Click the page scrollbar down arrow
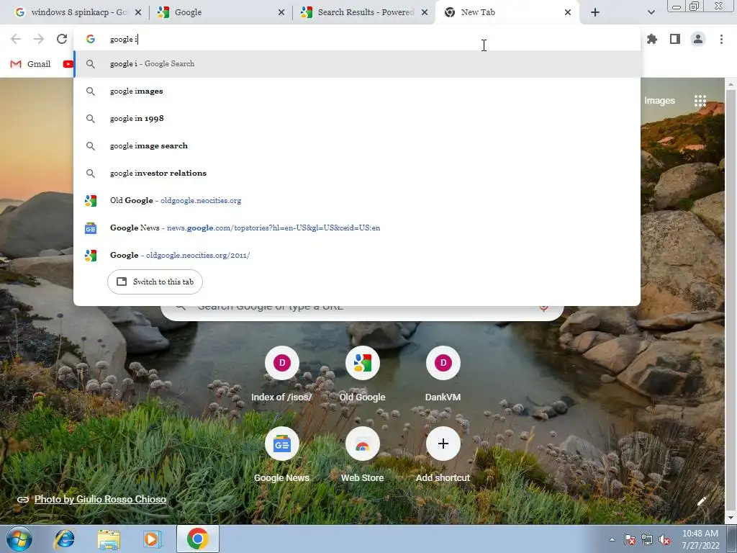The image size is (737, 553). (731, 518)
